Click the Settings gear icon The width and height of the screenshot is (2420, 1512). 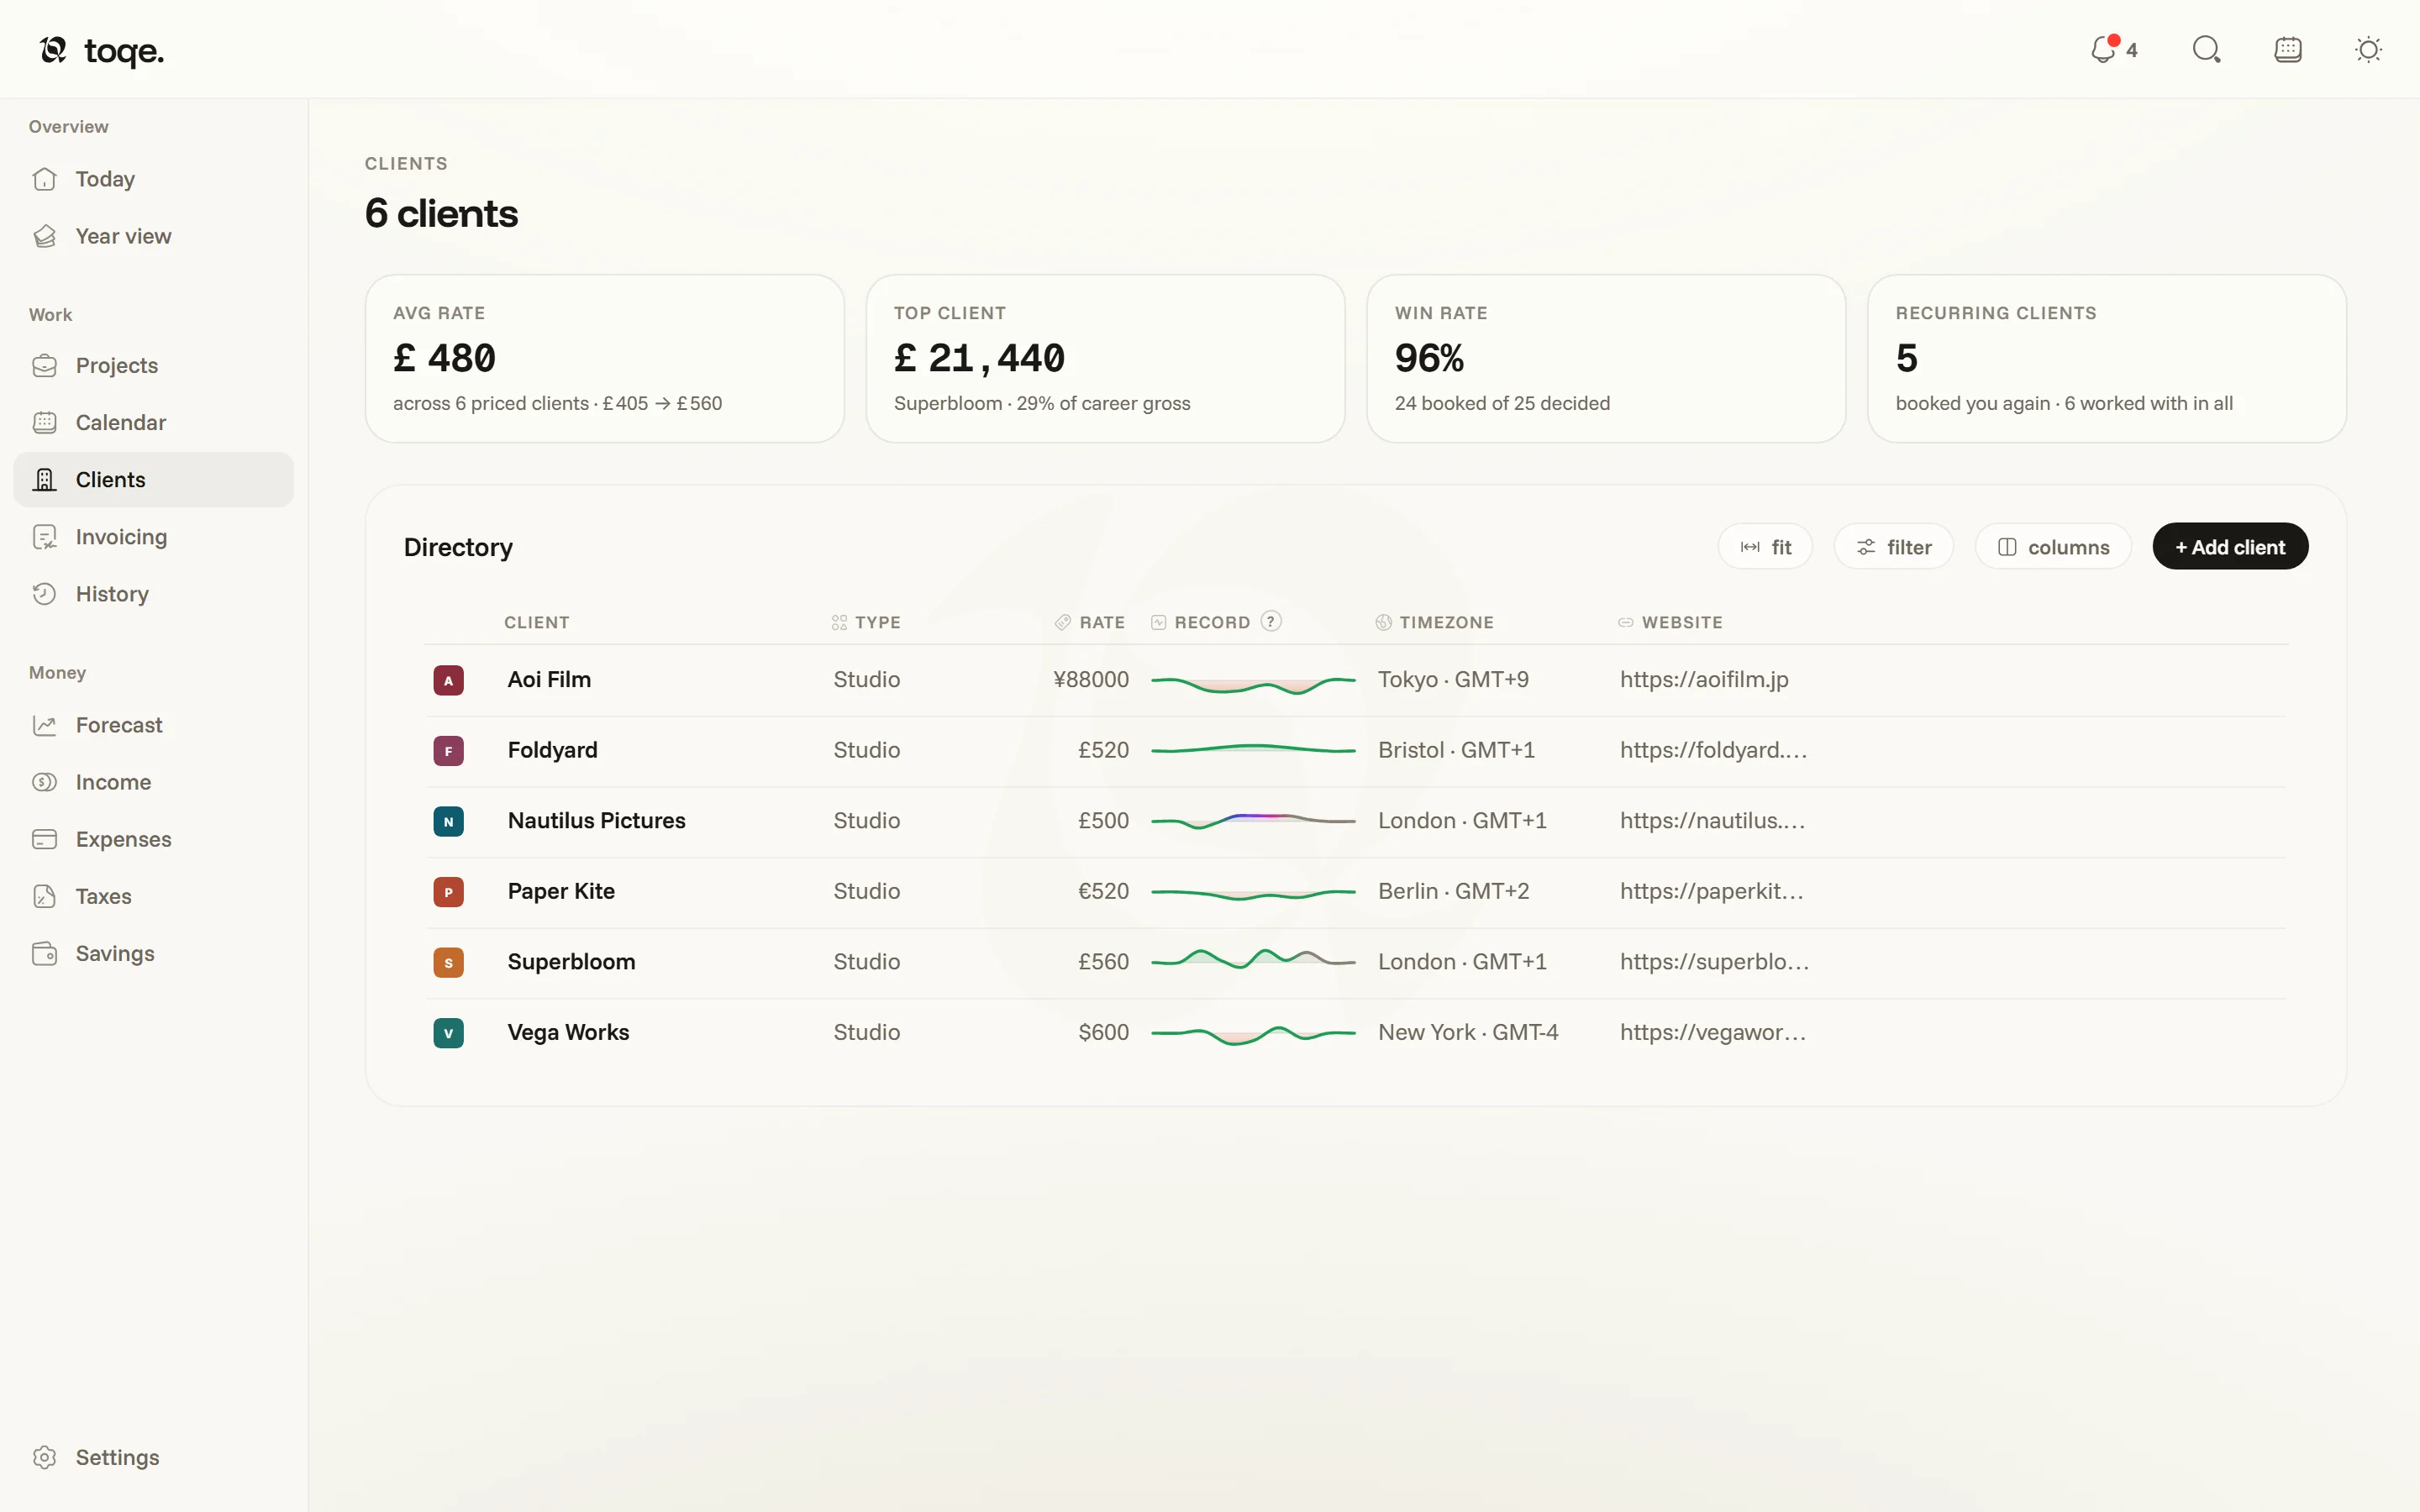pos(45,1457)
